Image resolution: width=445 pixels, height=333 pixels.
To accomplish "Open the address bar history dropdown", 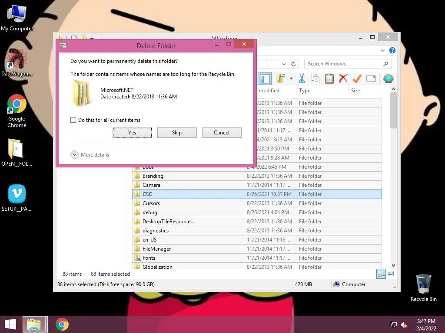I will tap(284, 64).
